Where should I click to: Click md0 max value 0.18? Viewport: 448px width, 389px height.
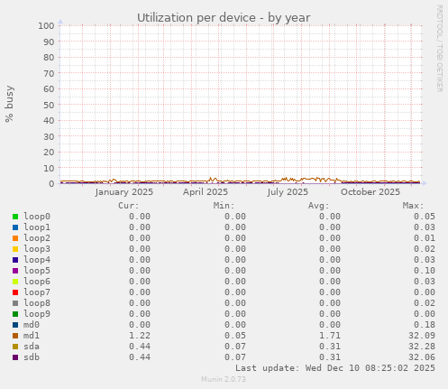[x=425, y=325]
